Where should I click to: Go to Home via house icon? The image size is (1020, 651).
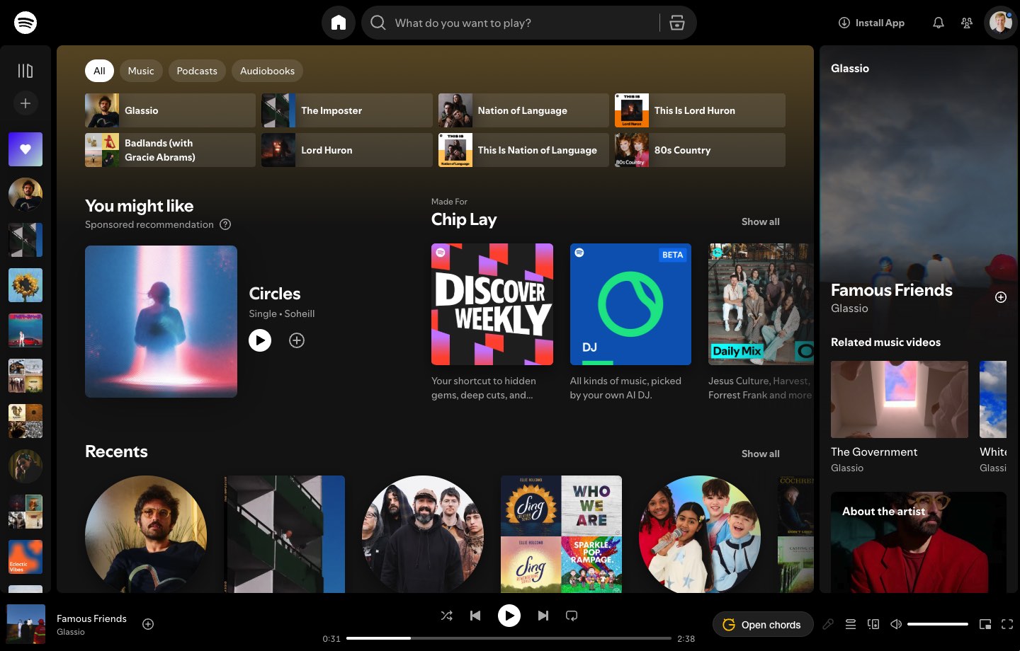point(339,23)
